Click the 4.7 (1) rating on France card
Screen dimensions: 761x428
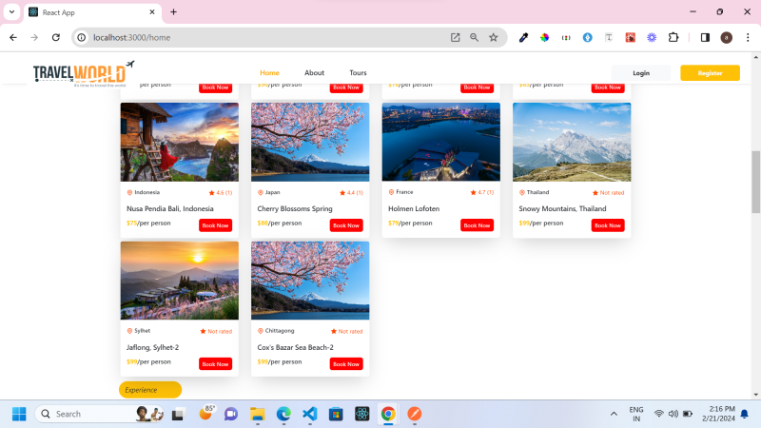482,192
